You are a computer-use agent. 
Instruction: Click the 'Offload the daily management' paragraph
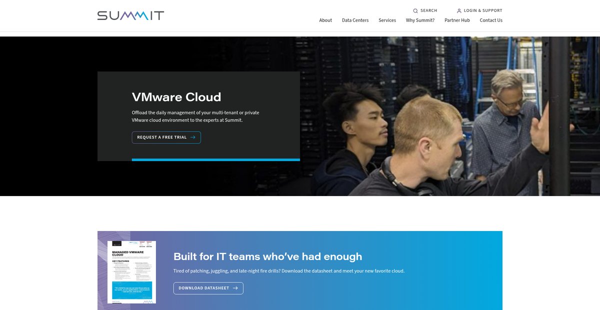pyautogui.click(x=195, y=116)
